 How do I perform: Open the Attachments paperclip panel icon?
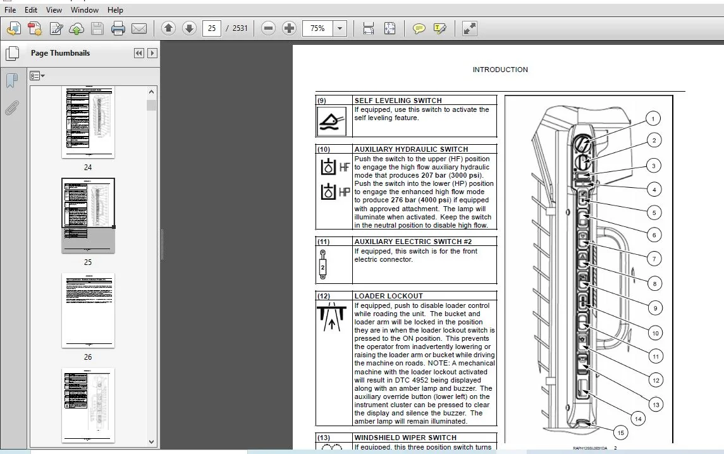point(12,108)
